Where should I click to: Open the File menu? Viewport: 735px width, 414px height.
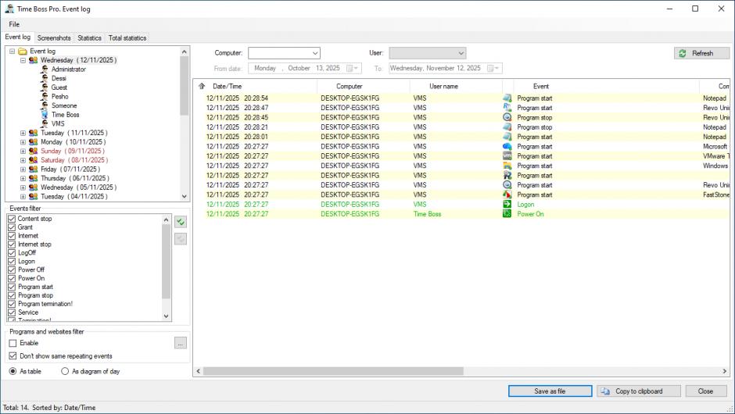coord(14,24)
